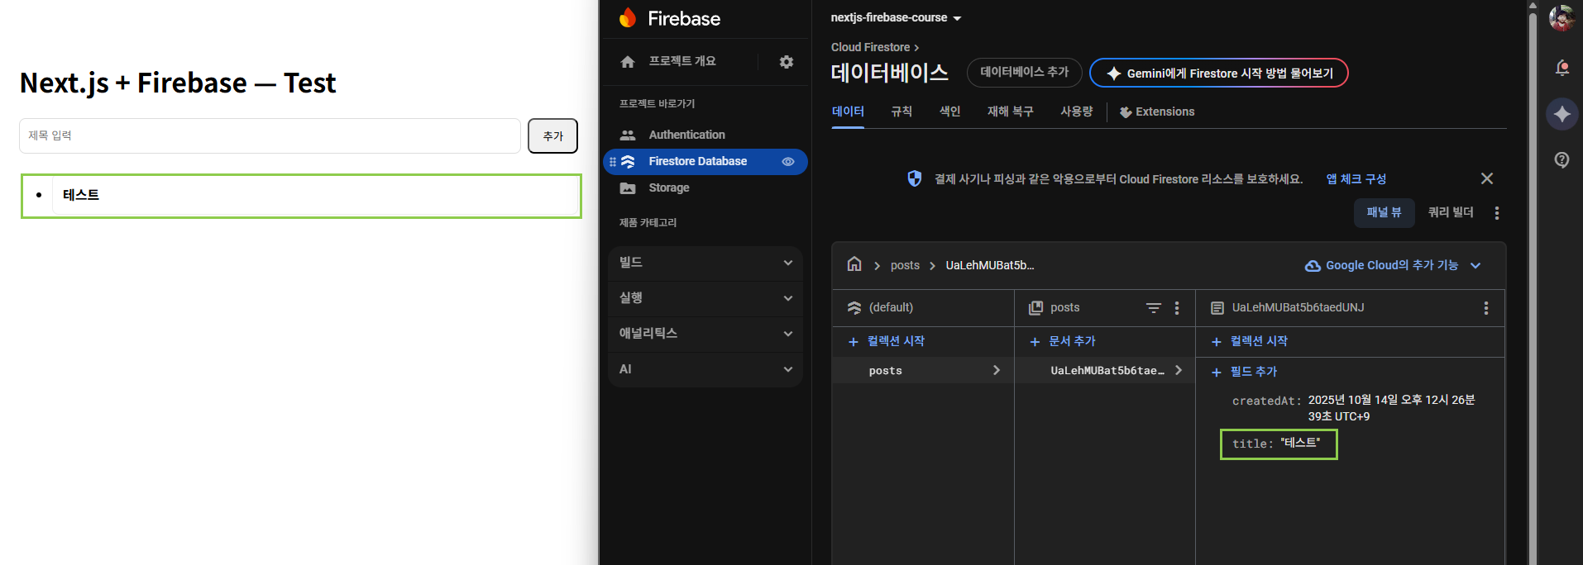Screen dimensions: 1583x565
Task: Click the 데이터베이스 추가 button
Action: click(1025, 73)
